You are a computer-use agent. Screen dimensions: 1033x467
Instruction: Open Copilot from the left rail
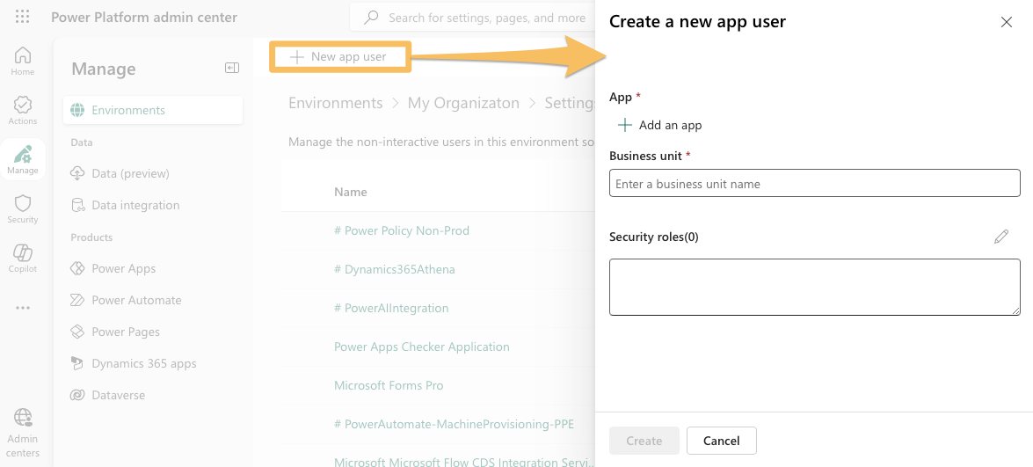23,258
